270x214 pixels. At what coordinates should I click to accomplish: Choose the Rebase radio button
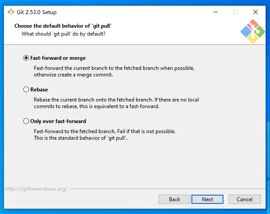tap(26, 90)
